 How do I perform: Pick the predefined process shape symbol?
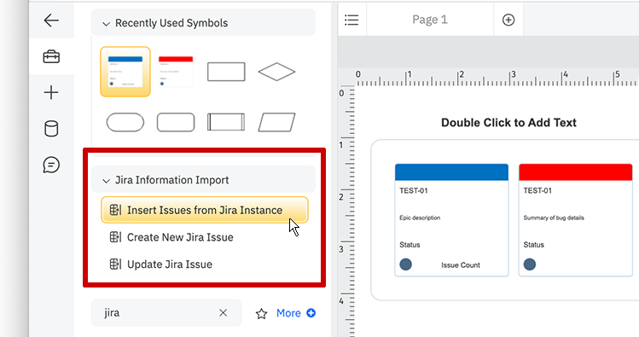click(x=226, y=122)
